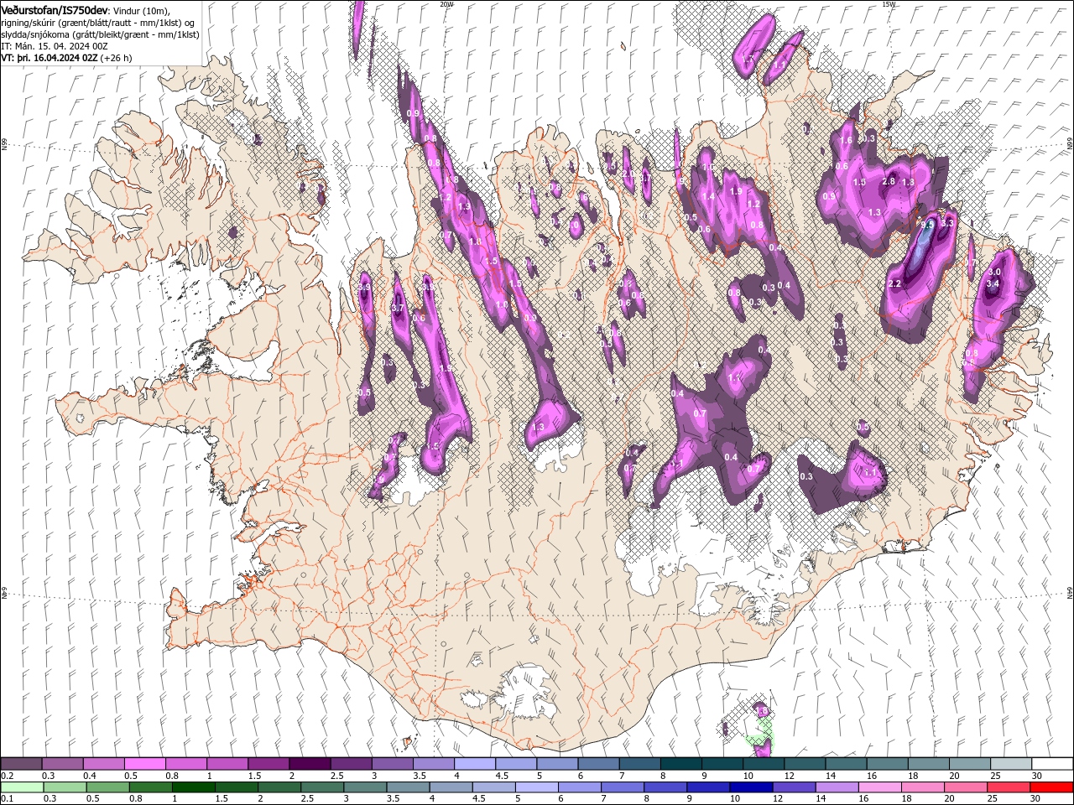Click the 'rigning/skúrir' legend description line
The width and height of the screenshot is (1074, 805).
[98, 22]
